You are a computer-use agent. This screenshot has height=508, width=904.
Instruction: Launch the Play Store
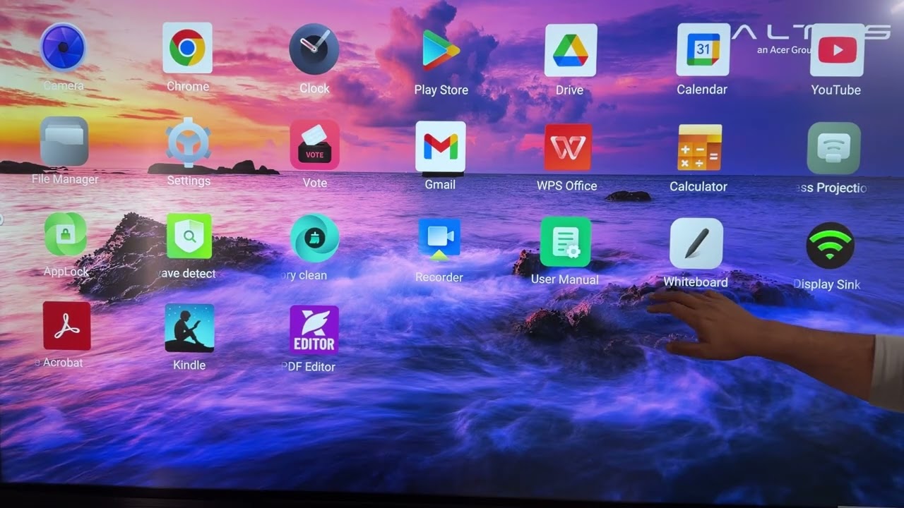(x=441, y=50)
